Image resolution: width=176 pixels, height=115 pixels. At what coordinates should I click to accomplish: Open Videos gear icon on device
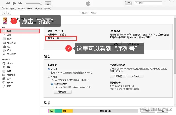[4, 63]
